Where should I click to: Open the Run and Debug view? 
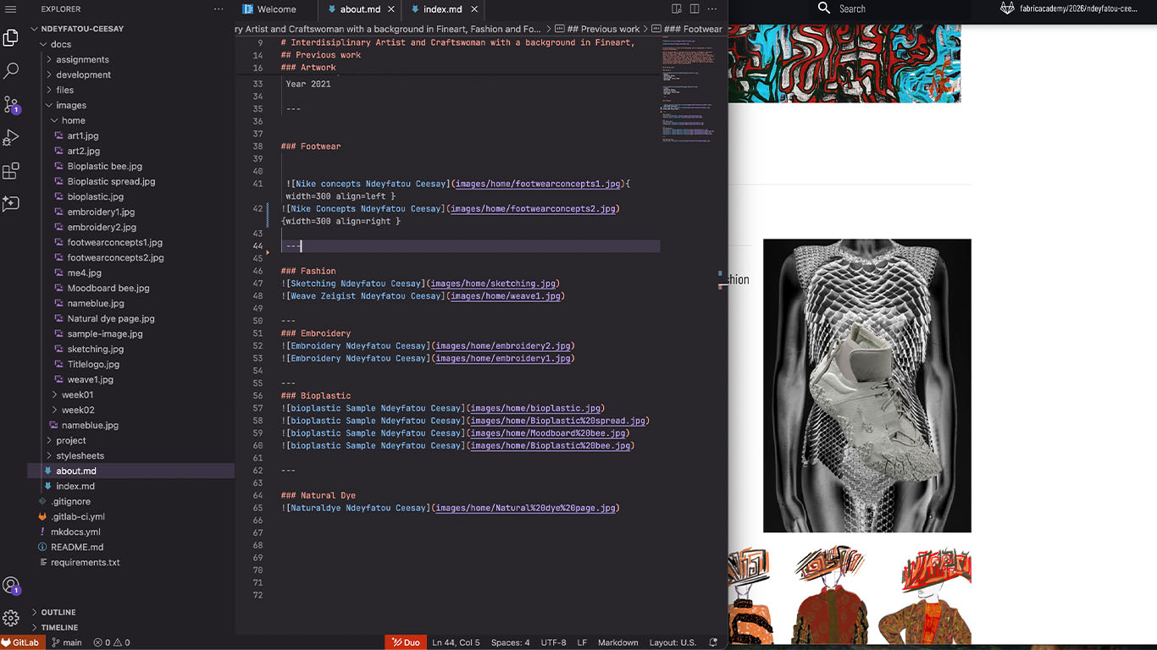click(x=11, y=138)
